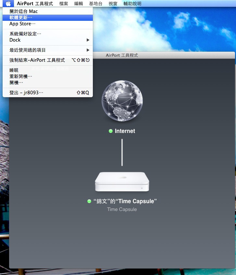The image size is (236, 275).
Task: Click the Internet label
Action: coord(125,131)
